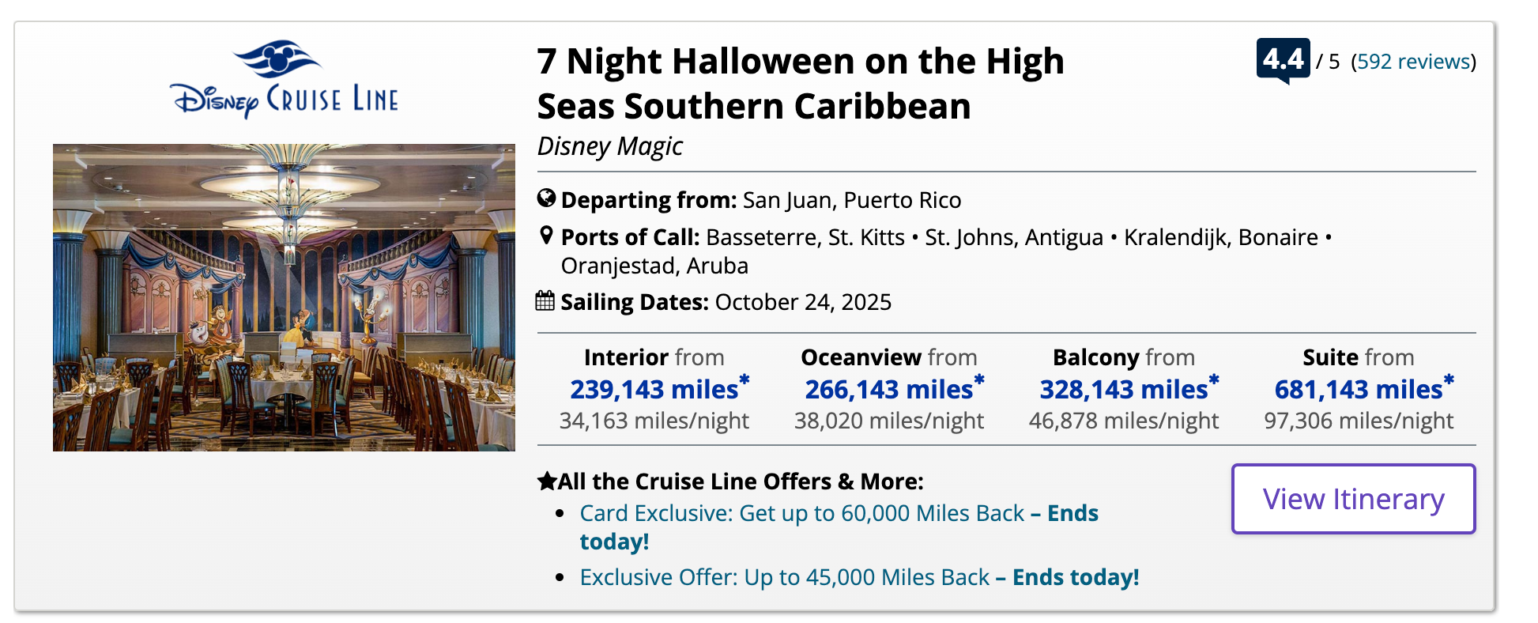Click the globe icon beside Departing from

(x=546, y=198)
